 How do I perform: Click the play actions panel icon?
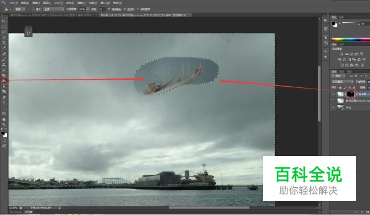[x=326, y=20]
